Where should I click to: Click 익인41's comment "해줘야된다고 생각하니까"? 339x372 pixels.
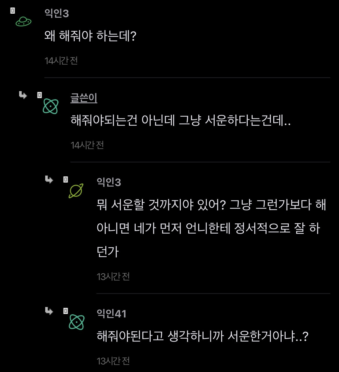202,336
